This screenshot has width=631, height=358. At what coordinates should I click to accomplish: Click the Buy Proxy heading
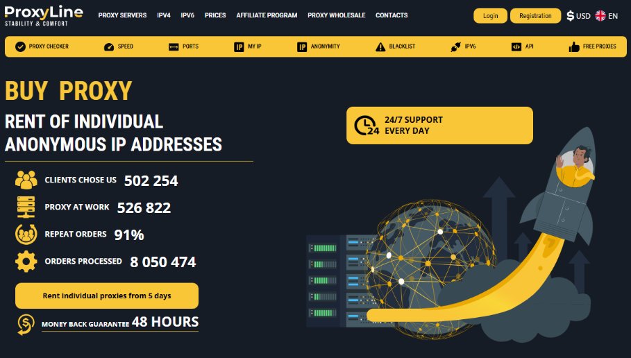(69, 91)
